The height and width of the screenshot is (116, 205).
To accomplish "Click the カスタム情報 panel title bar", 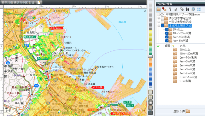I will (x=180, y=4).
